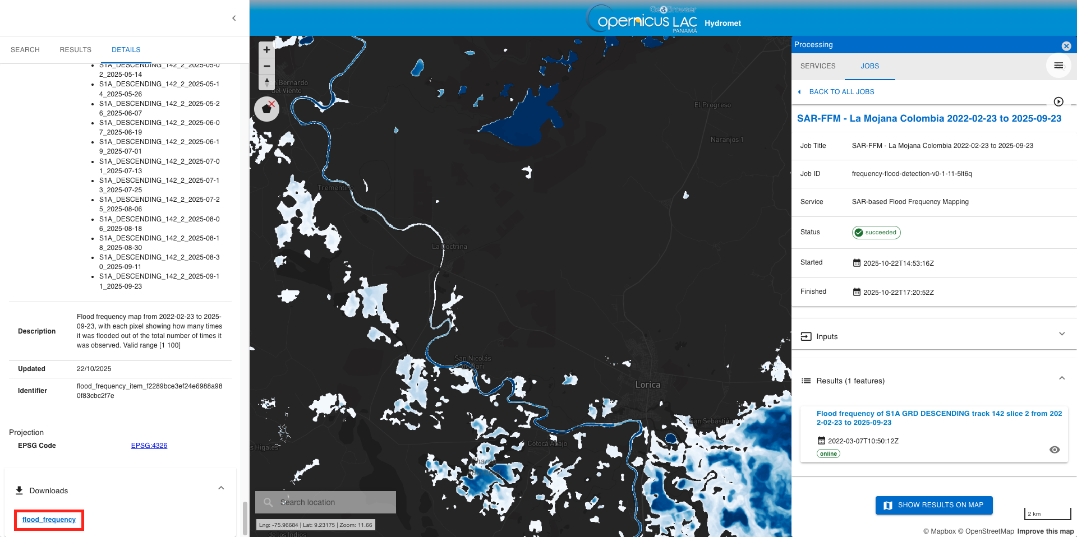The width and height of the screenshot is (1077, 537).
Task: Collapse the left sidebar panel arrow
Action: tap(234, 18)
